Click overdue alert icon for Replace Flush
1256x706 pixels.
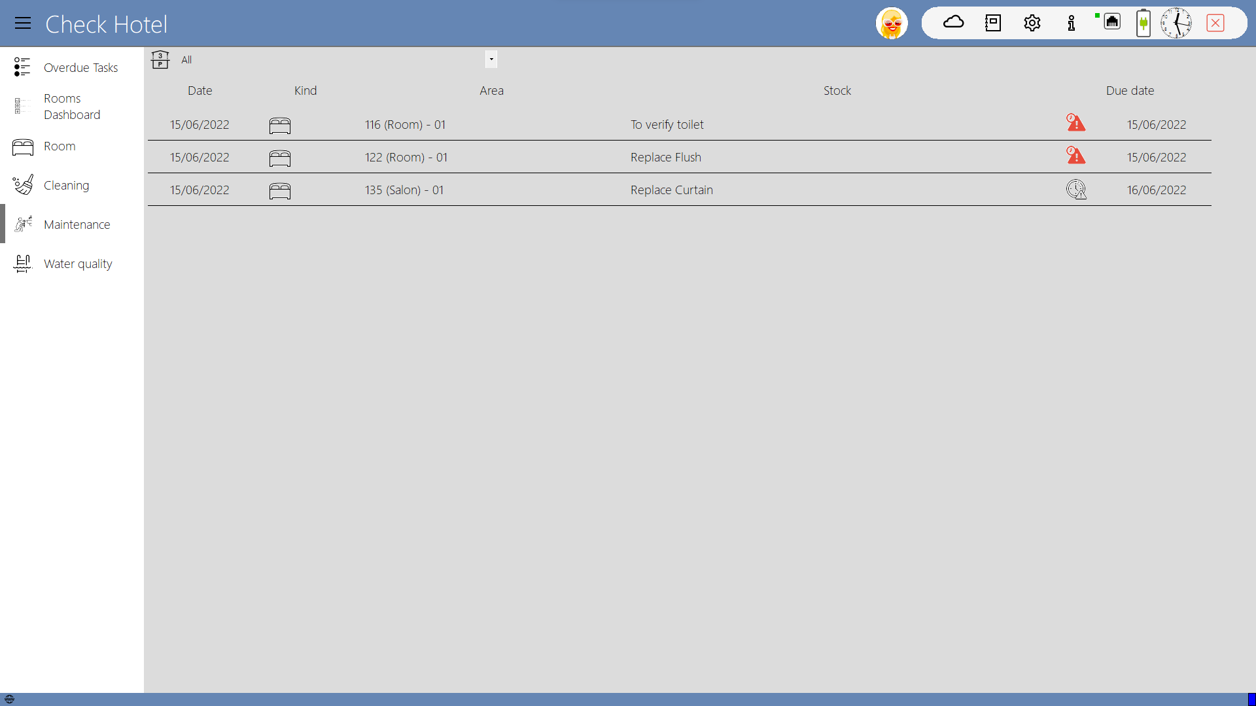[x=1075, y=156]
